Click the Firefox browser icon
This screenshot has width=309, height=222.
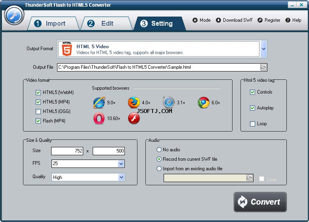pos(134,103)
